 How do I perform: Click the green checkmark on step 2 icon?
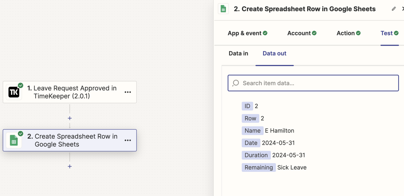[x=20, y=133]
